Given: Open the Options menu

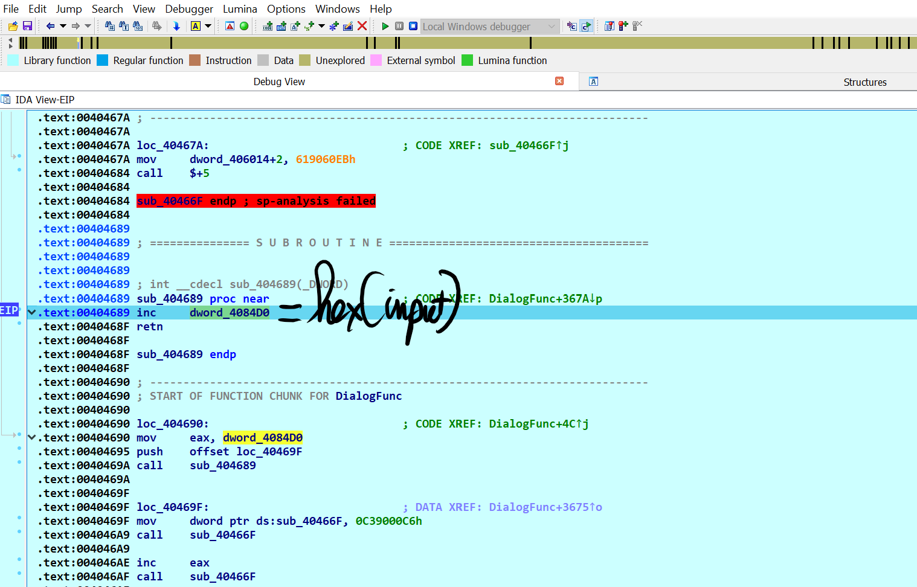Looking at the screenshot, I should point(286,9).
